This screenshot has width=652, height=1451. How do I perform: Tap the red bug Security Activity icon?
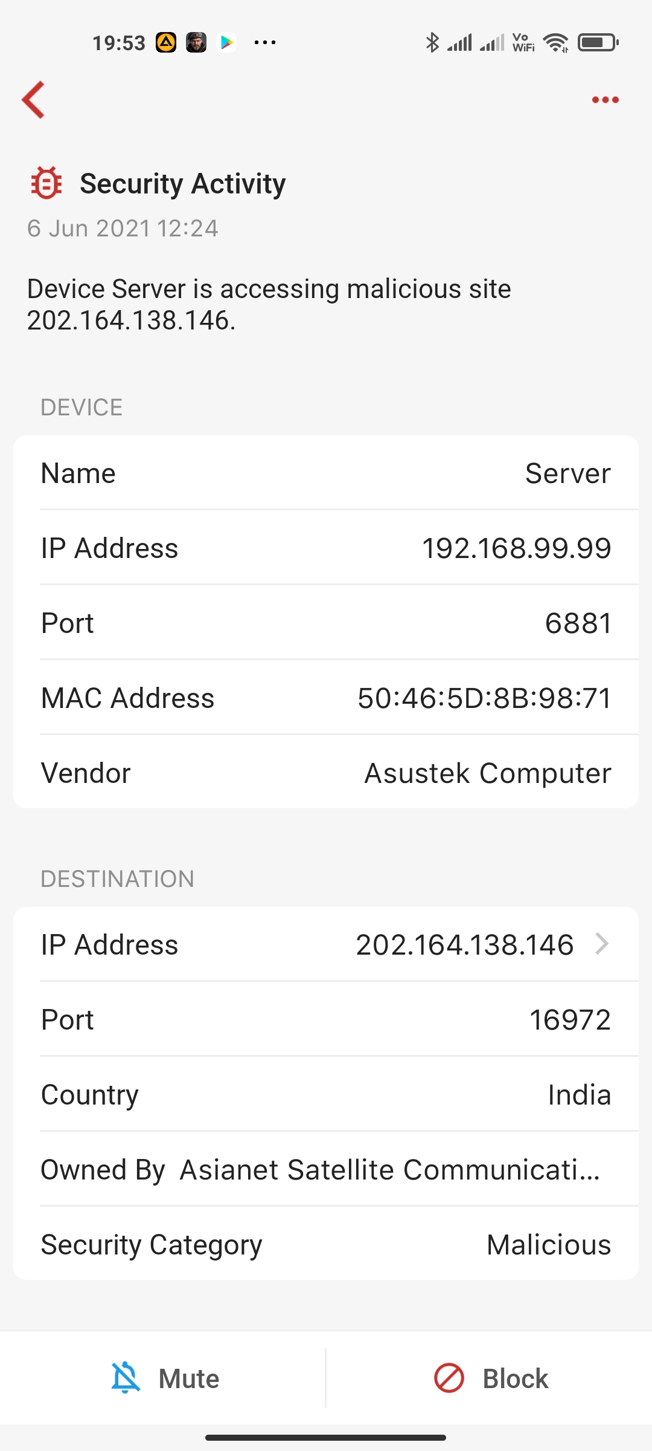[46, 183]
